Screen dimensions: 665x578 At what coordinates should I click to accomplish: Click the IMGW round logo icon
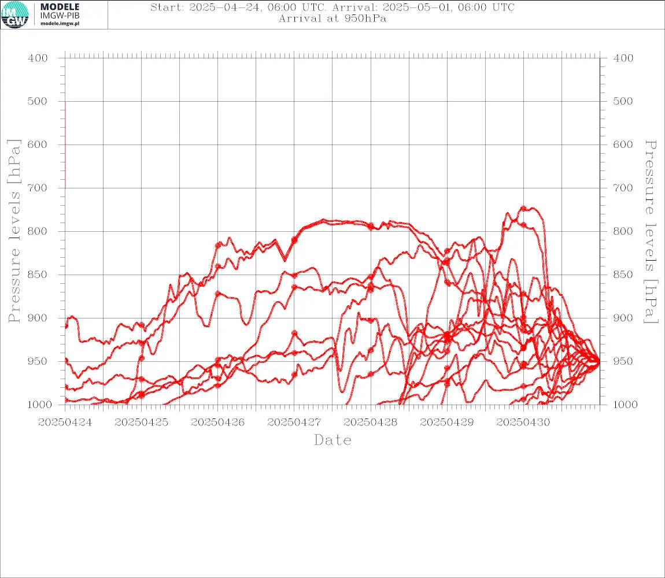click(15, 14)
